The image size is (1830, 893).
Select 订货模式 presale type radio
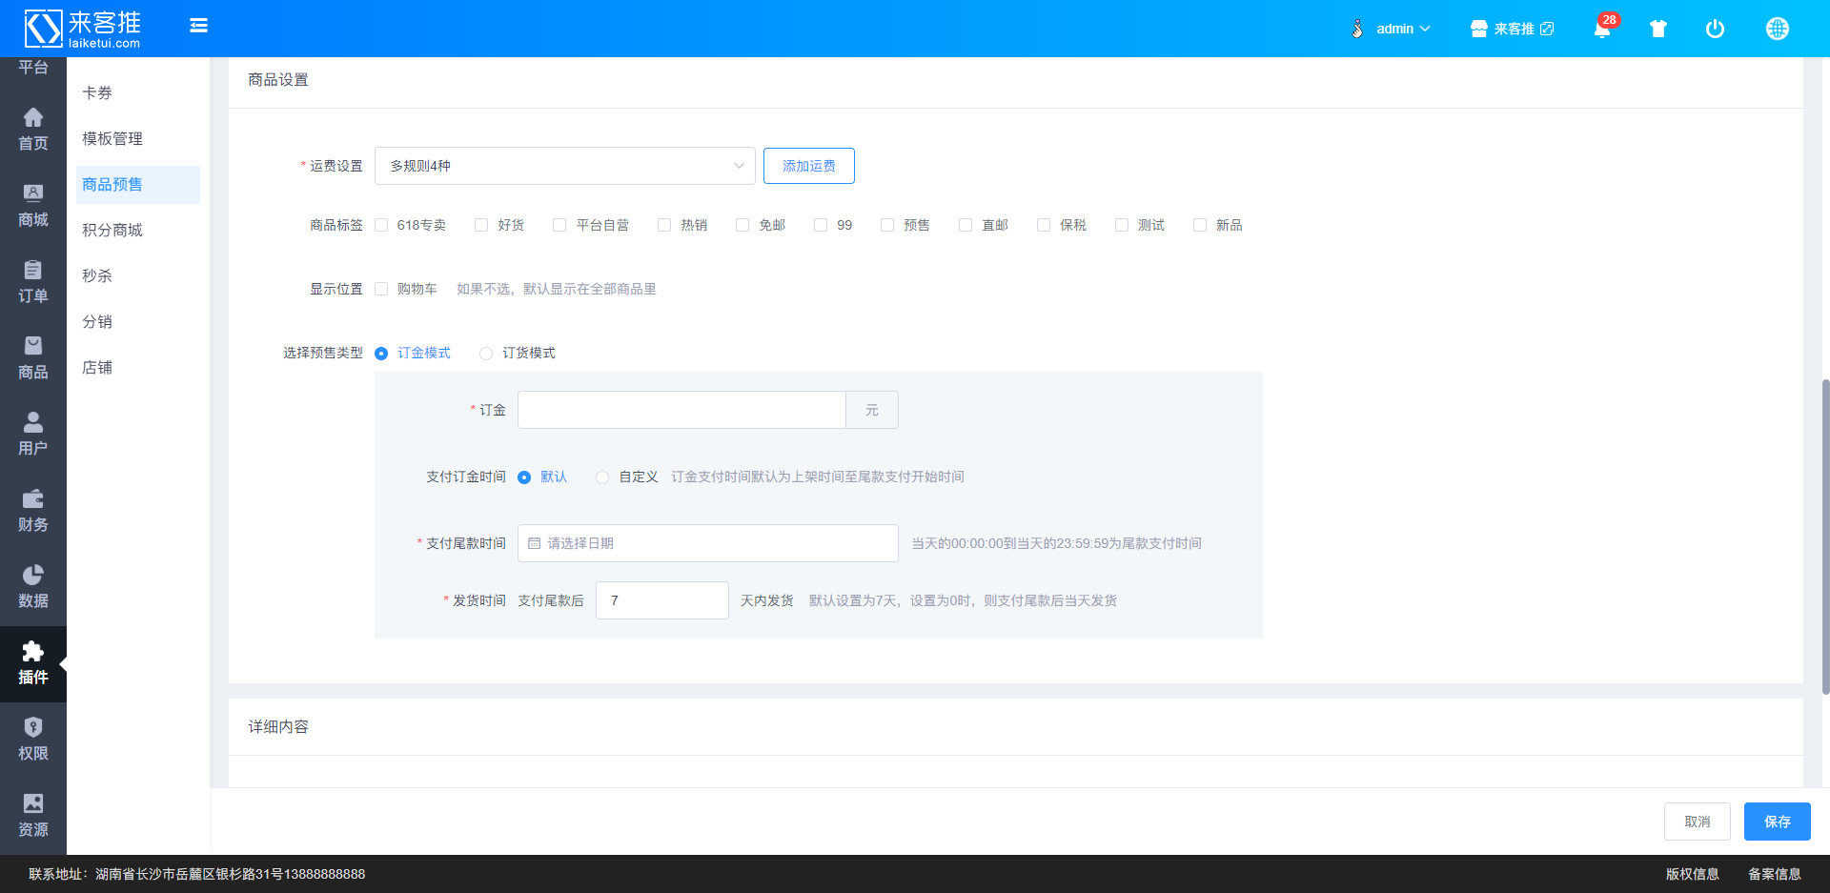(486, 354)
